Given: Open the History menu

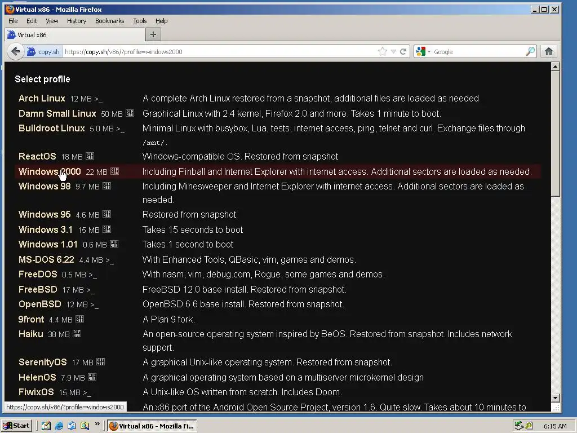Looking at the screenshot, I should pyautogui.click(x=77, y=21).
